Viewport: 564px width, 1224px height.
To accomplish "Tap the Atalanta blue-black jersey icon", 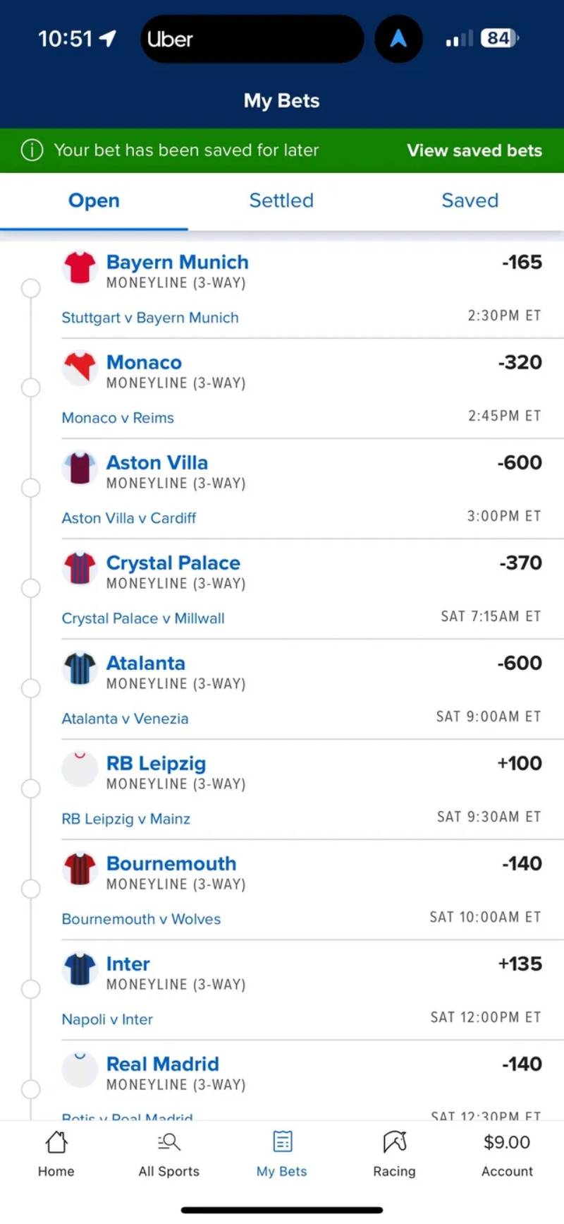I will pos(80,669).
